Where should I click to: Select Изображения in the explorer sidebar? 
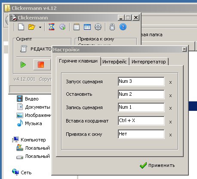click(x=34, y=115)
